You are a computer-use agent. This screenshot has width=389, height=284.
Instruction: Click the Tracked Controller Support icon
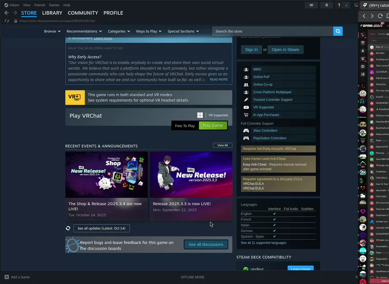246,100
